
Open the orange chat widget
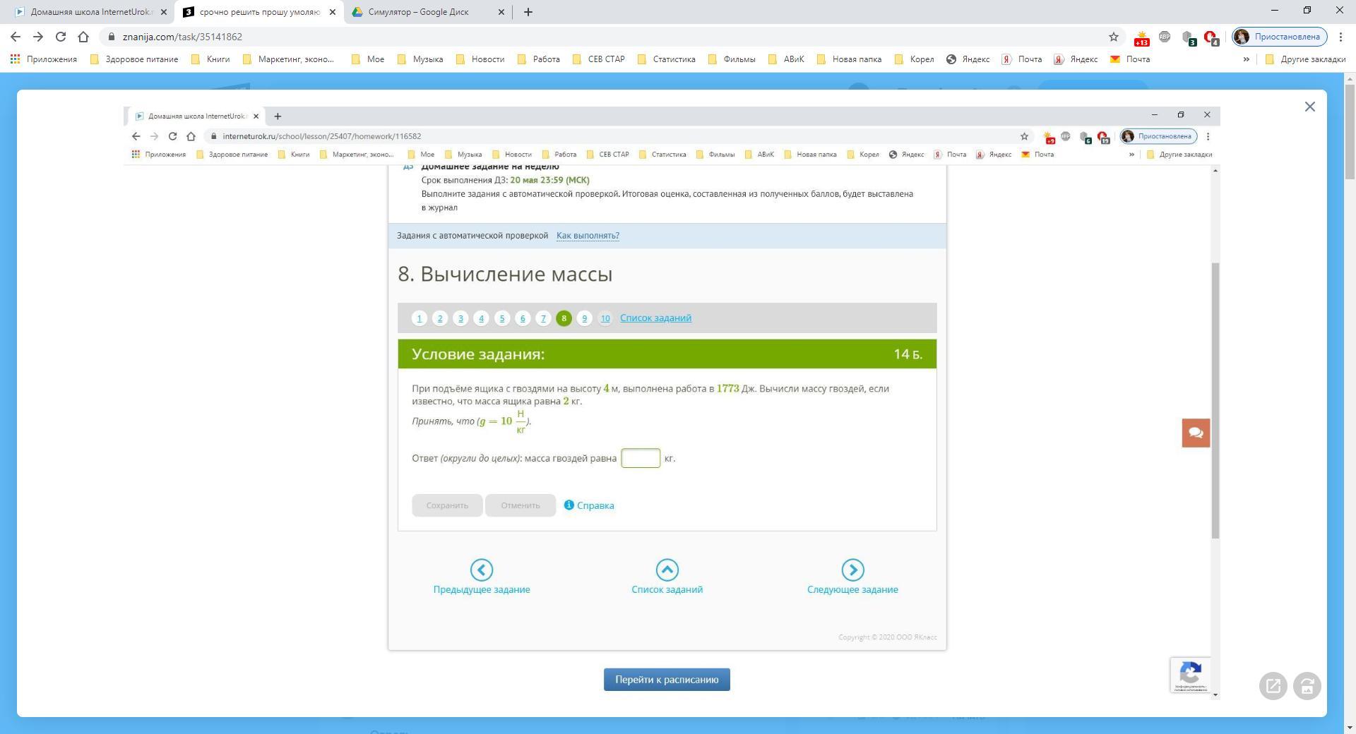(x=1196, y=433)
